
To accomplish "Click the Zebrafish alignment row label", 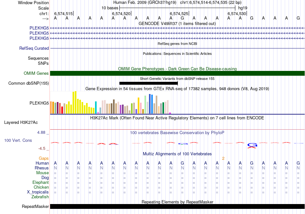I will click(x=40, y=197).
